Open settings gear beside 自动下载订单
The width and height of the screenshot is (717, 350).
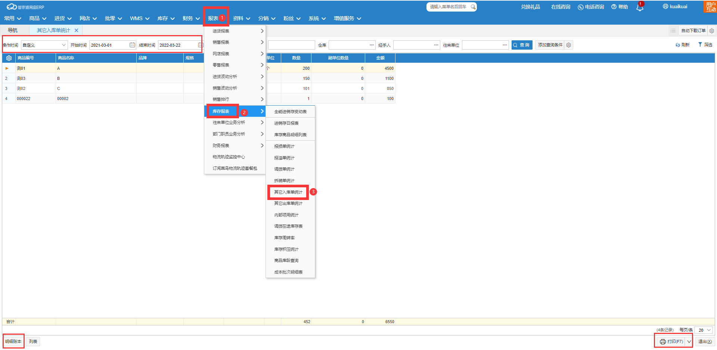click(x=711, y=31)
